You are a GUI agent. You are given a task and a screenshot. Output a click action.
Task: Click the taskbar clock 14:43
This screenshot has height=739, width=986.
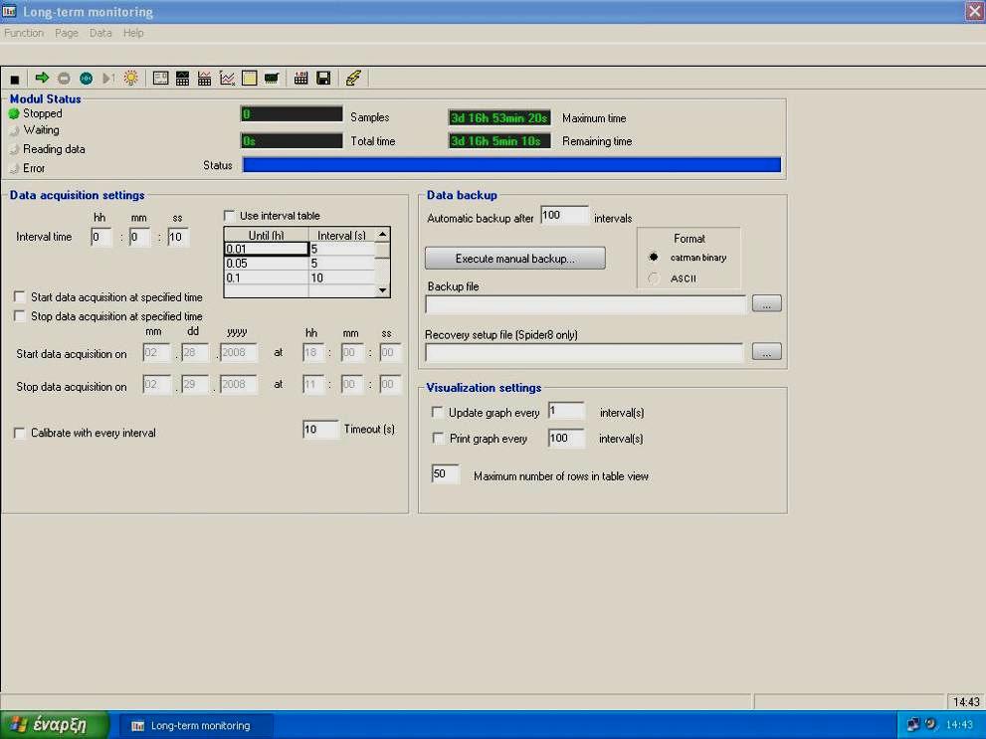click(x=959, y=725)
